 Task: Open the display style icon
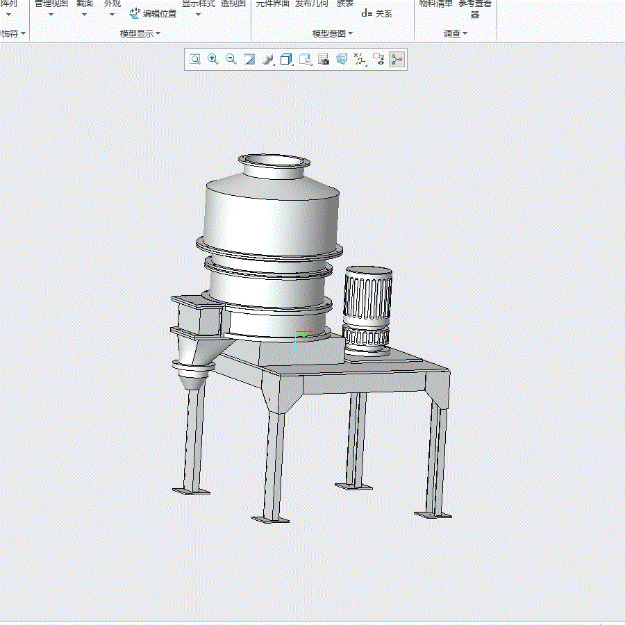[268, 60]
